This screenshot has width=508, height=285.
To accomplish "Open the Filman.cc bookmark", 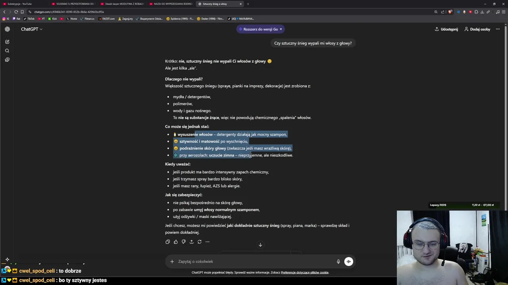I will click(87, 19).
